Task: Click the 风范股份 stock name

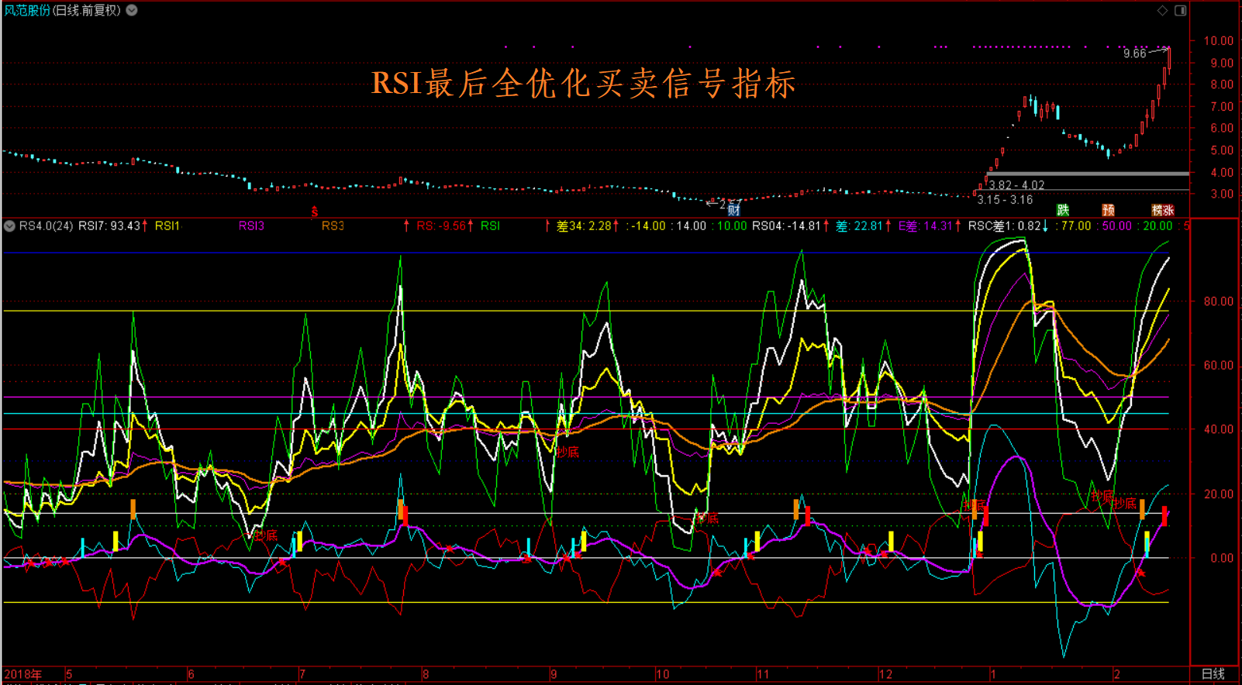Action: 27,10
